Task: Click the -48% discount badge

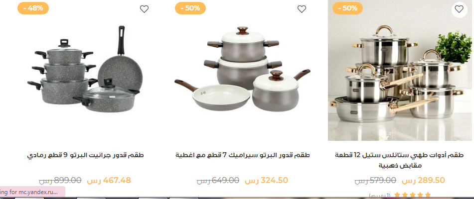Action: (x=33, y=8)
